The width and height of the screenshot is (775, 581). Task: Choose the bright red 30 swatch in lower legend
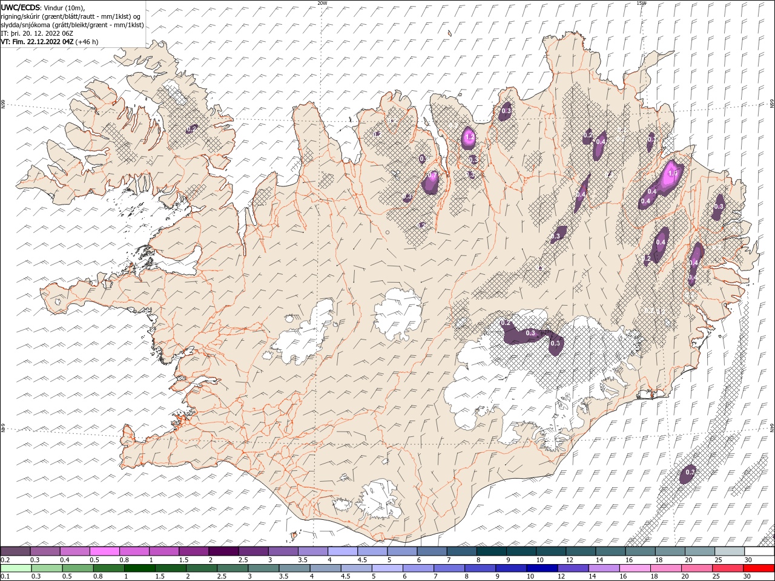pyautogui.click(x=759, y=568)
